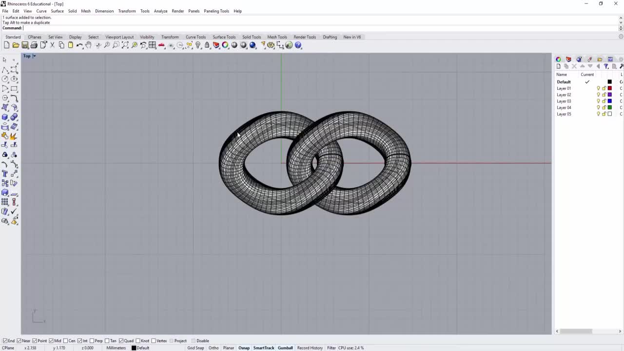
Task: Click the Record History button
Action: point(310,348)
